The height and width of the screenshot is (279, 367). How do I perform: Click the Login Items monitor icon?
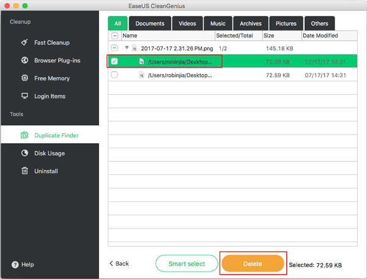click(24, 95)
